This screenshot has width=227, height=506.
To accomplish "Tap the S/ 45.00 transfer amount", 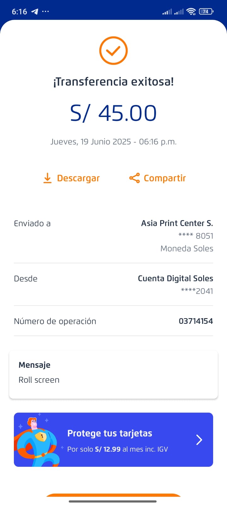I will click(x=113, y=113).
